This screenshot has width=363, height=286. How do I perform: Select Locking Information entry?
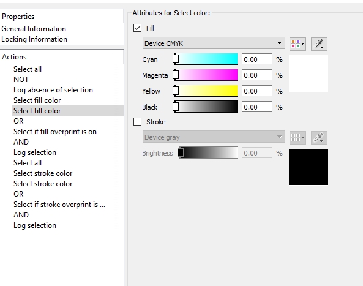click(x=34, y=39)
